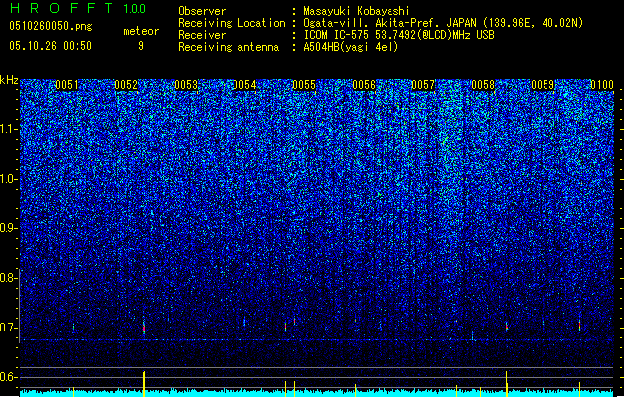
Task: Click the 0.7 kHz axis label
Action: pos(9,328)
